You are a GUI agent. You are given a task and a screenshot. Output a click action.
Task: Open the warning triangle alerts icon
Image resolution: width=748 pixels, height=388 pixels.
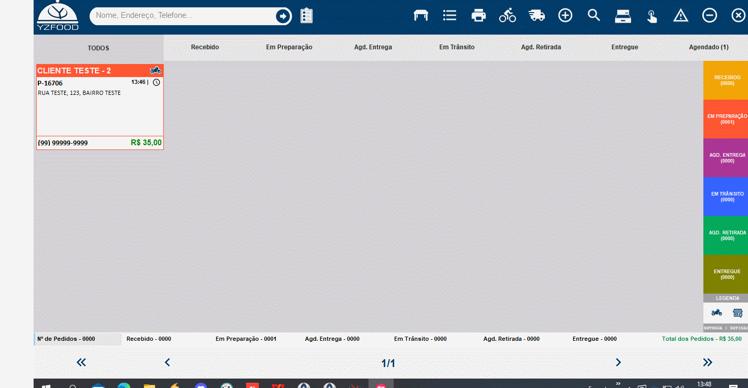pyautogui.click(x=680, y=16)
